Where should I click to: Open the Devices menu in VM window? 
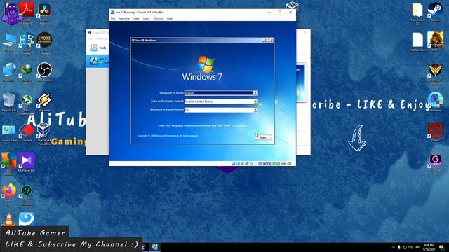pos(158,18)
